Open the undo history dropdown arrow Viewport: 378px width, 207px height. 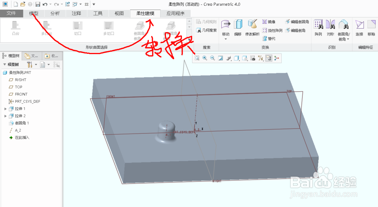point(50,4)
